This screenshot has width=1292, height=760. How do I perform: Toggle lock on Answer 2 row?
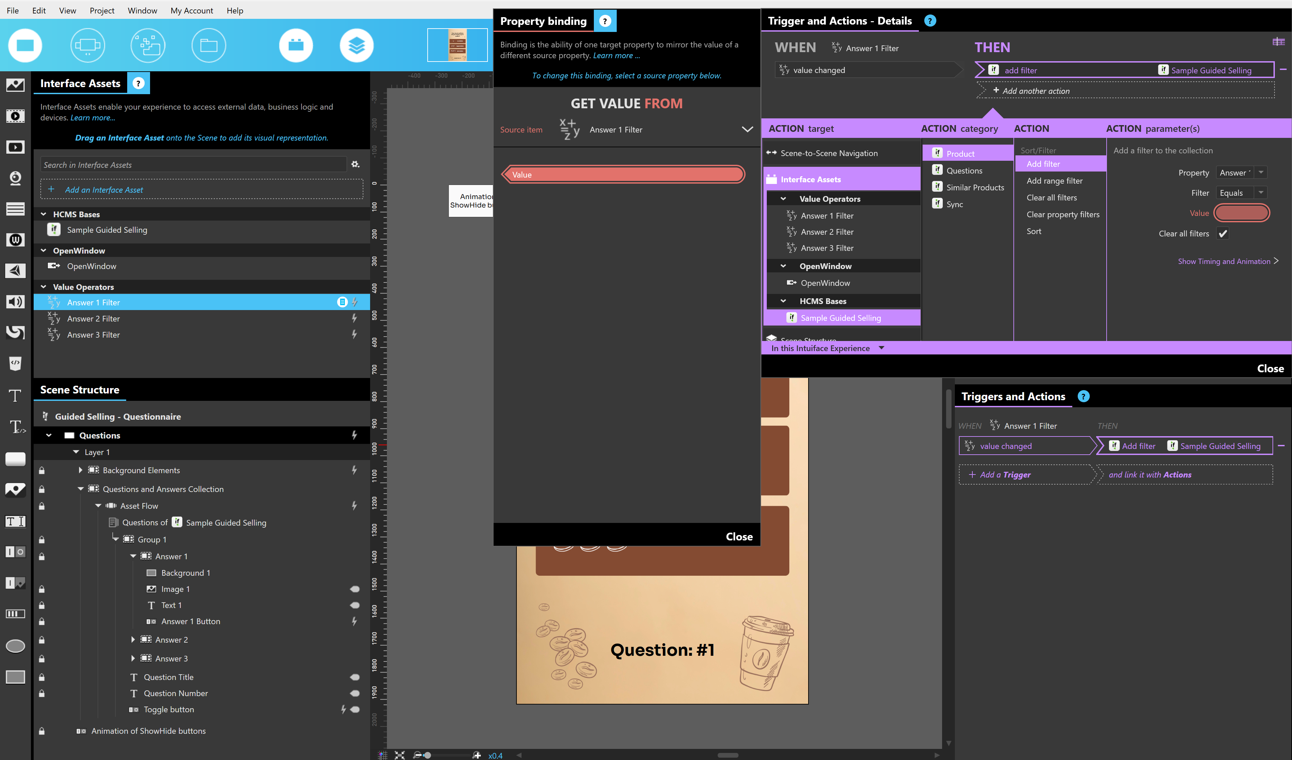coord(41,640)
